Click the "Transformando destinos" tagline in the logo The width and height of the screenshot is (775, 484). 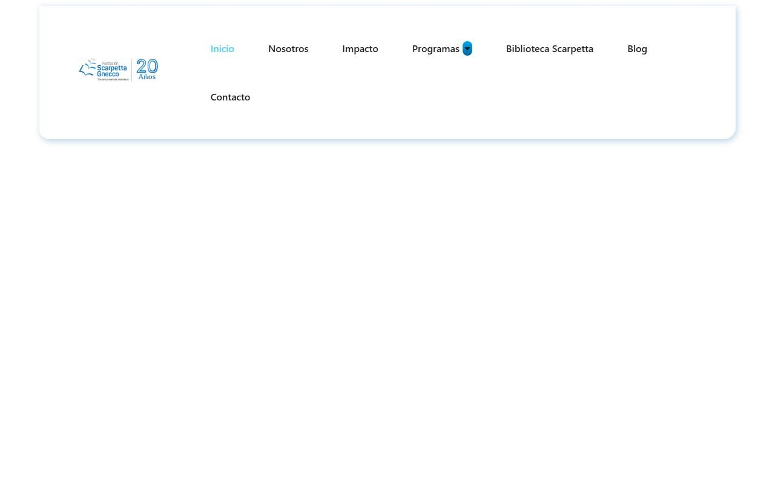113,79
